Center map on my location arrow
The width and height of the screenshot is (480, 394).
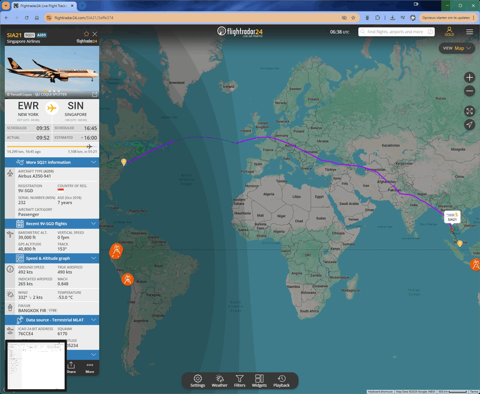[x=469, y=124]
